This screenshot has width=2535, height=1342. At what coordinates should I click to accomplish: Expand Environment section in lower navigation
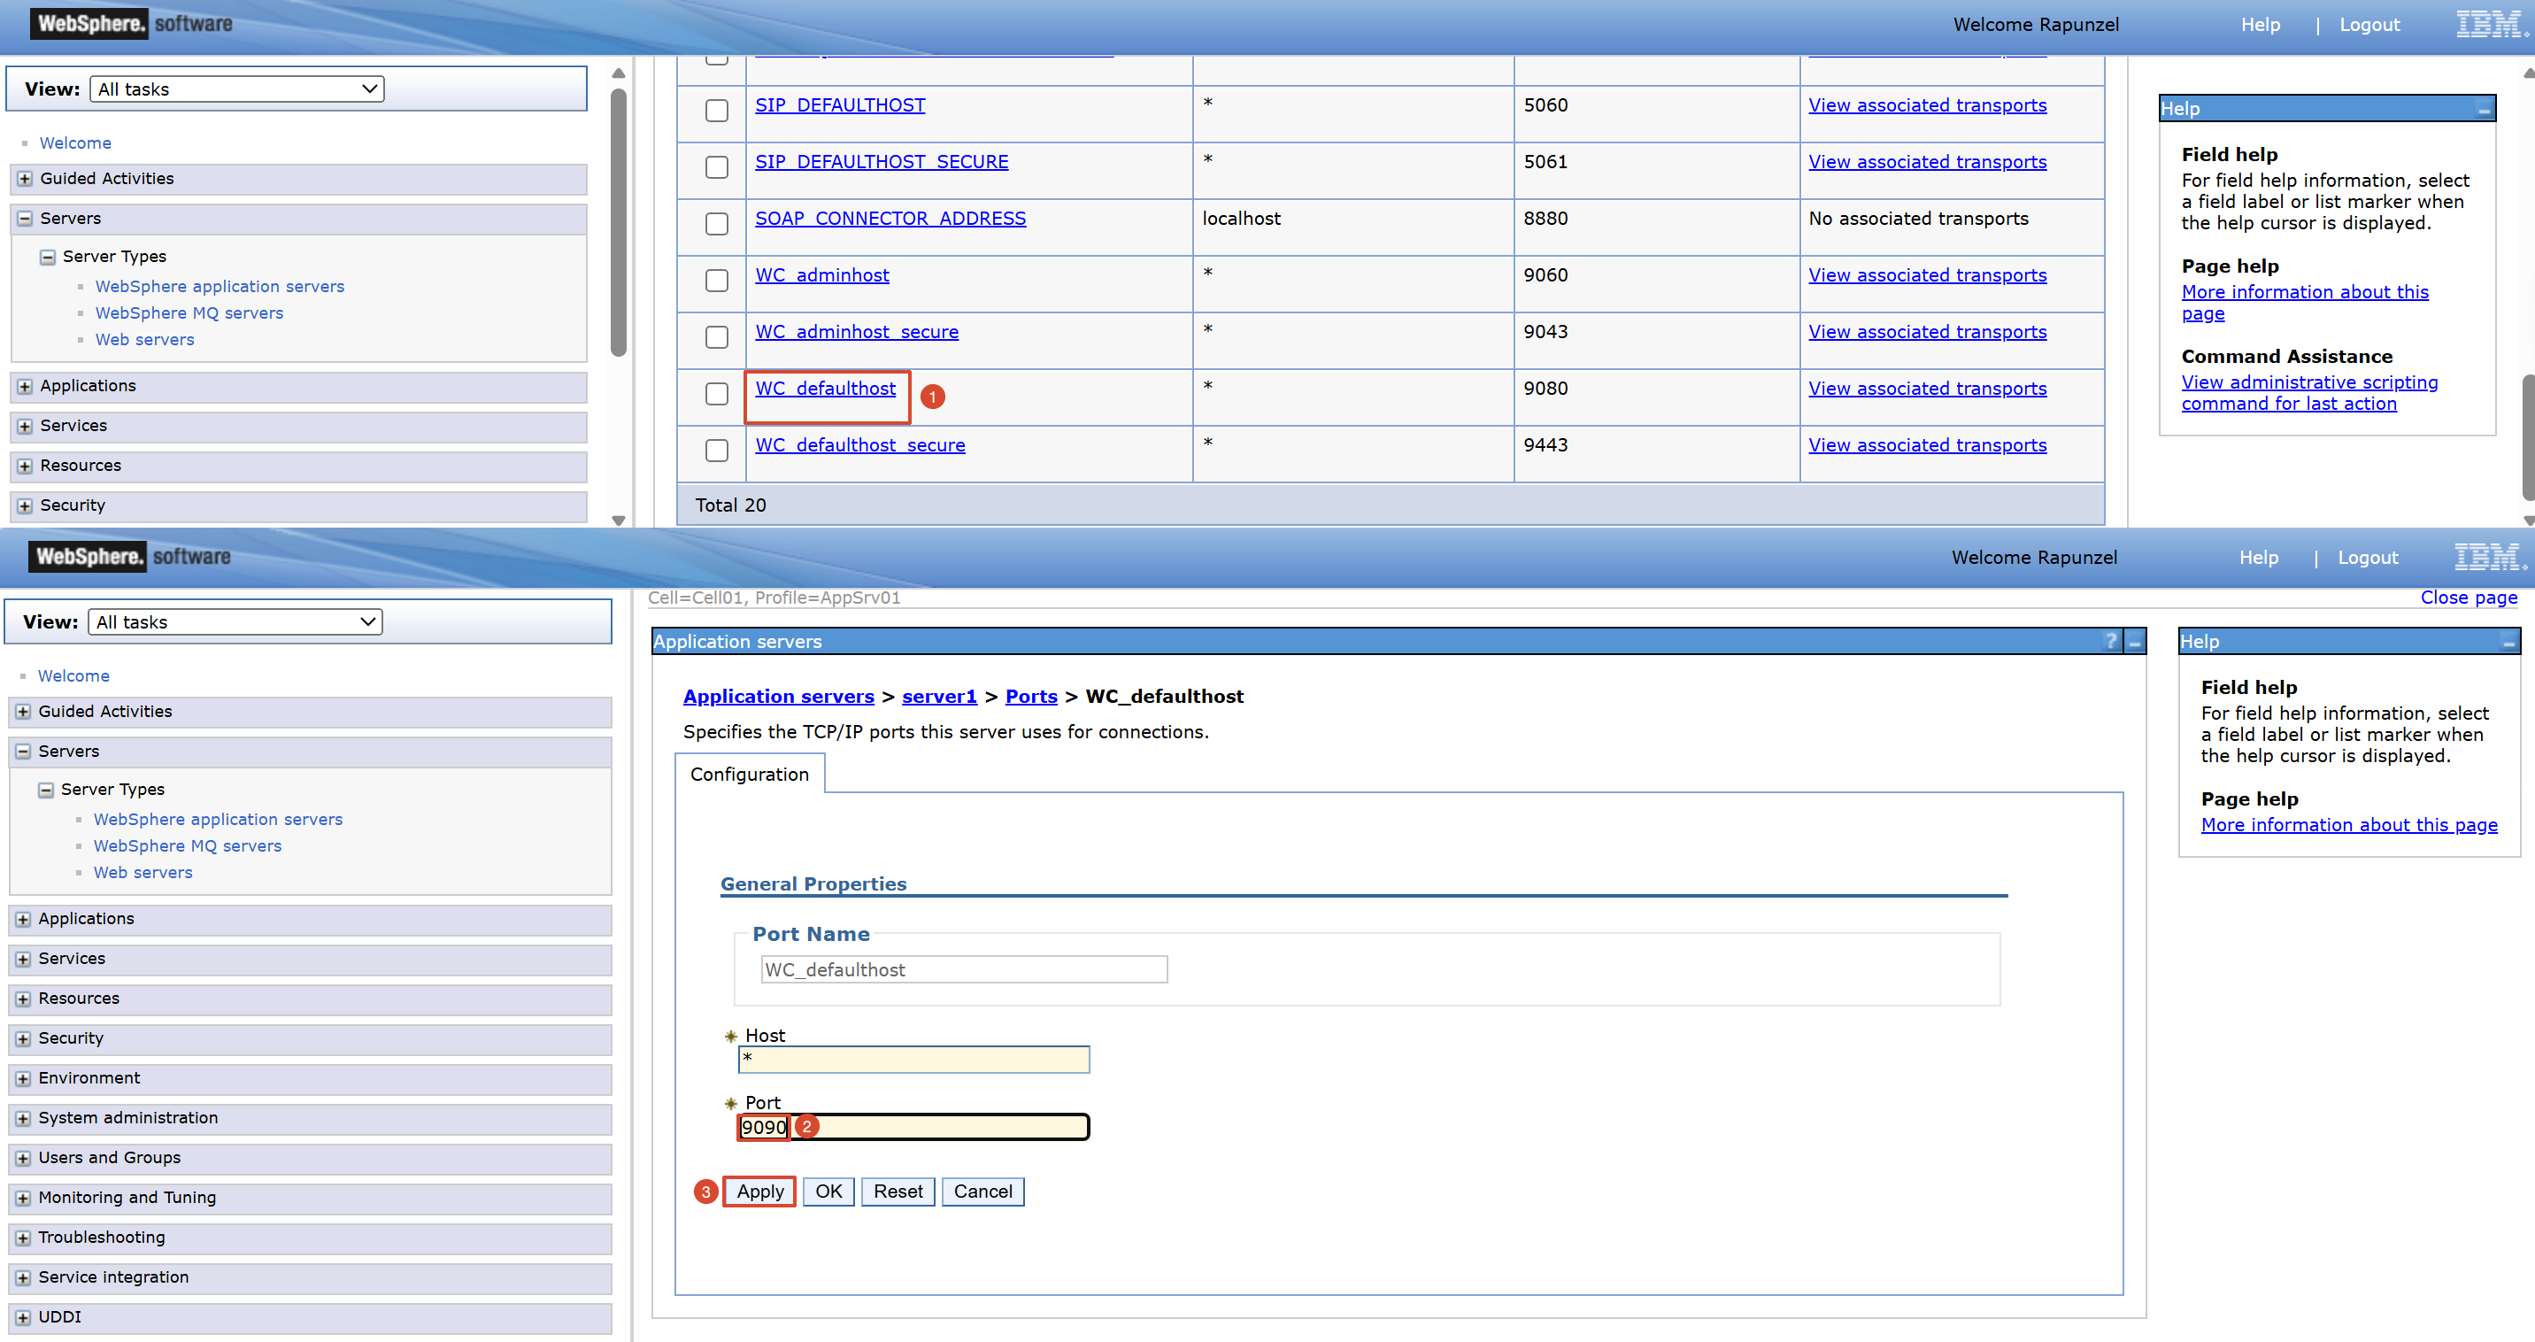pyautogui.click(x=23, y=1078)
